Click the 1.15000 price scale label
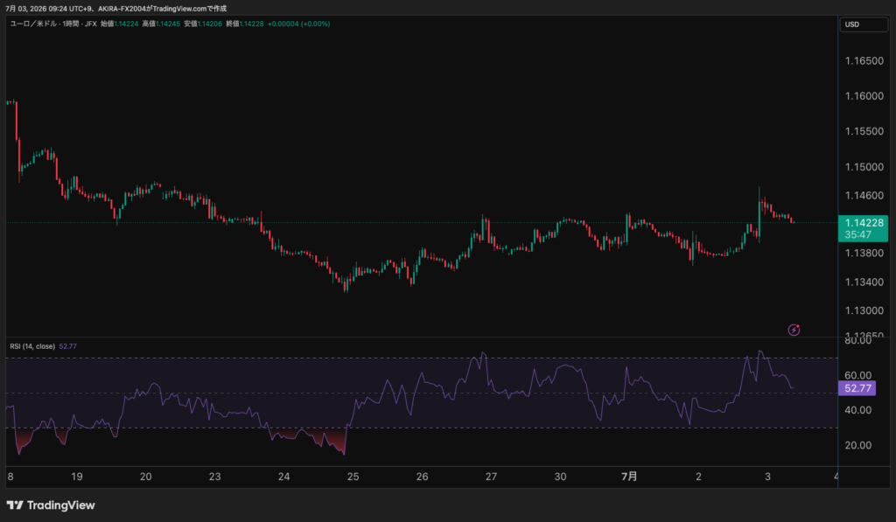The image size is (896, 522). [864, 167]
